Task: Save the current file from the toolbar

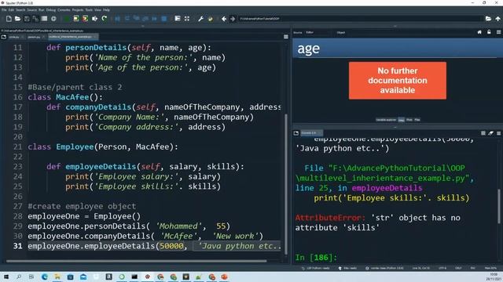Action: tap(27, 19)
